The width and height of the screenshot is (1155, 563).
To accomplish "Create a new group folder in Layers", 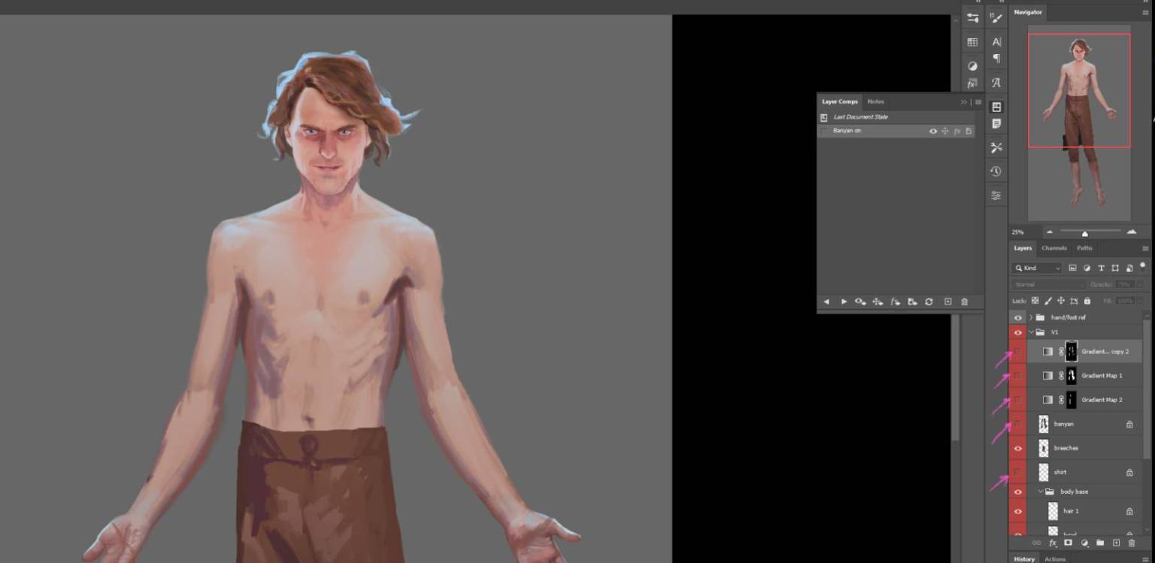I will point(1100,543).
